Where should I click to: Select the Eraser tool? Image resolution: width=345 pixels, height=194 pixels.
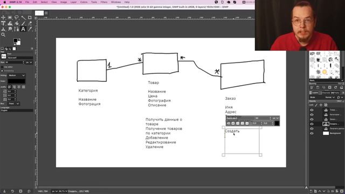coord(30,23)
